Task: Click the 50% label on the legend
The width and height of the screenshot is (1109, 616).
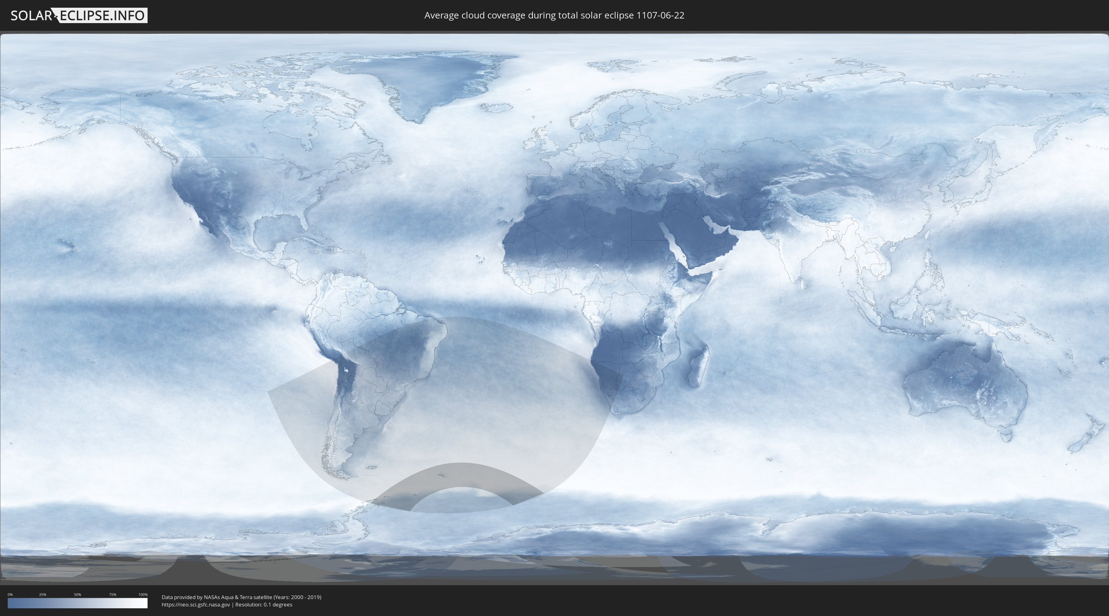Action: click(78, 594)
